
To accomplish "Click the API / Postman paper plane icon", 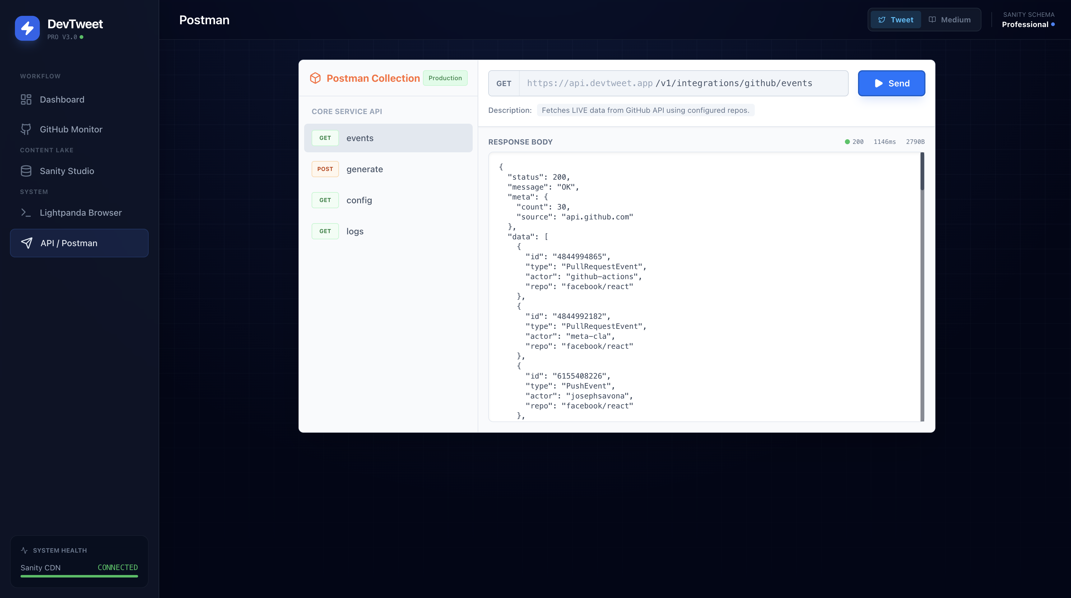I will click(27, 243).
